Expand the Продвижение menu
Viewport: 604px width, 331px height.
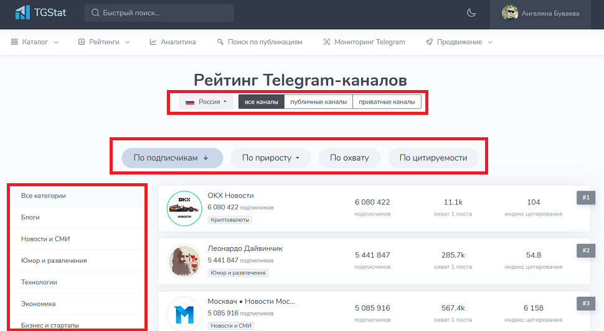[x=459, y=42]
